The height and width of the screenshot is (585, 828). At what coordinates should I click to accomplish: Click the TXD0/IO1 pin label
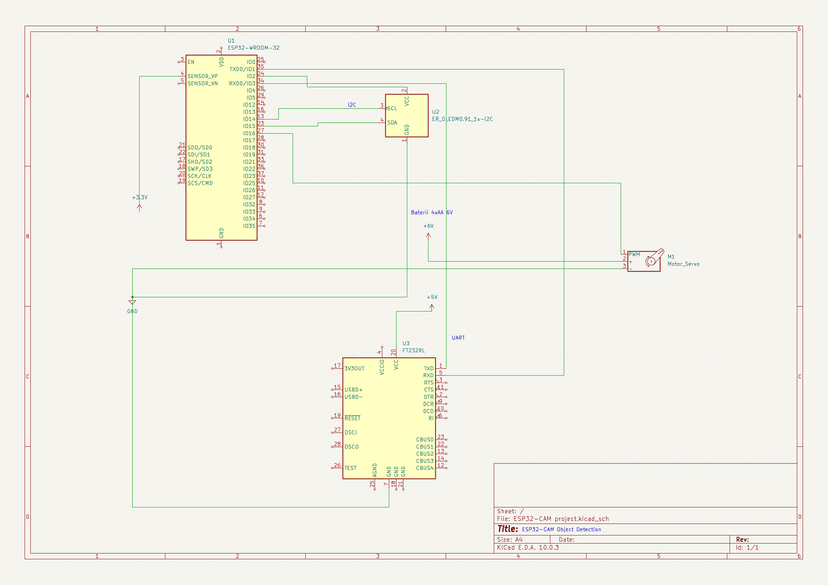click(x=242, y=69)
